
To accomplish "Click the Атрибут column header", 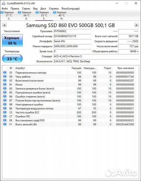I will (41, 68).
